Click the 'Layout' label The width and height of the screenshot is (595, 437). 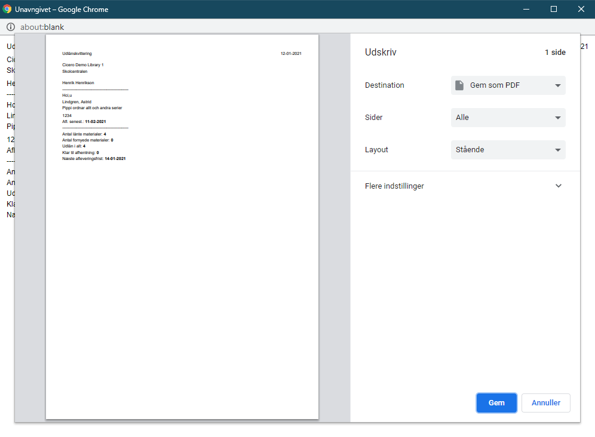(376, 150)
